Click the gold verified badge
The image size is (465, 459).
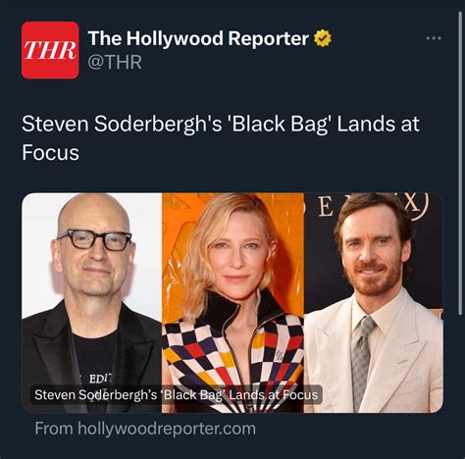coord(323,38)
